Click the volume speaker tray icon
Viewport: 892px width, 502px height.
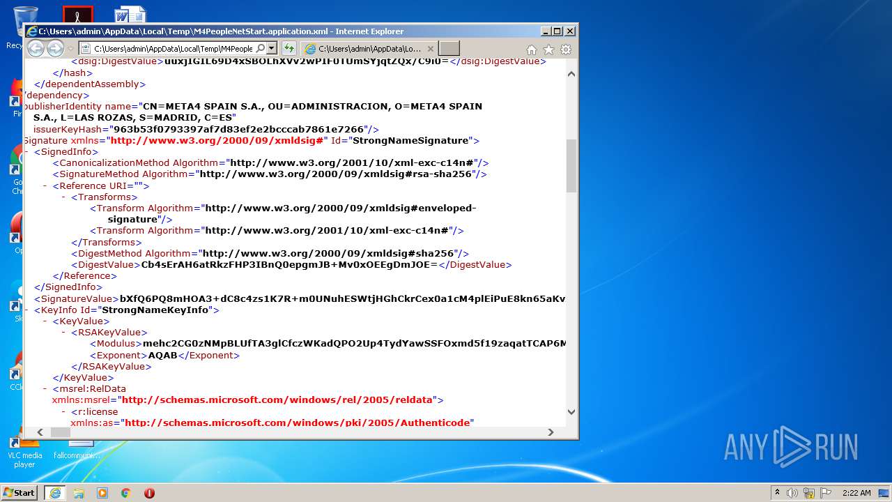point(792,492)
